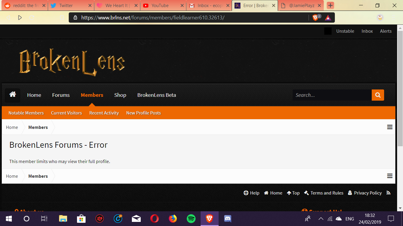
Task: Open a new browser tab
Action: point(330,6)
